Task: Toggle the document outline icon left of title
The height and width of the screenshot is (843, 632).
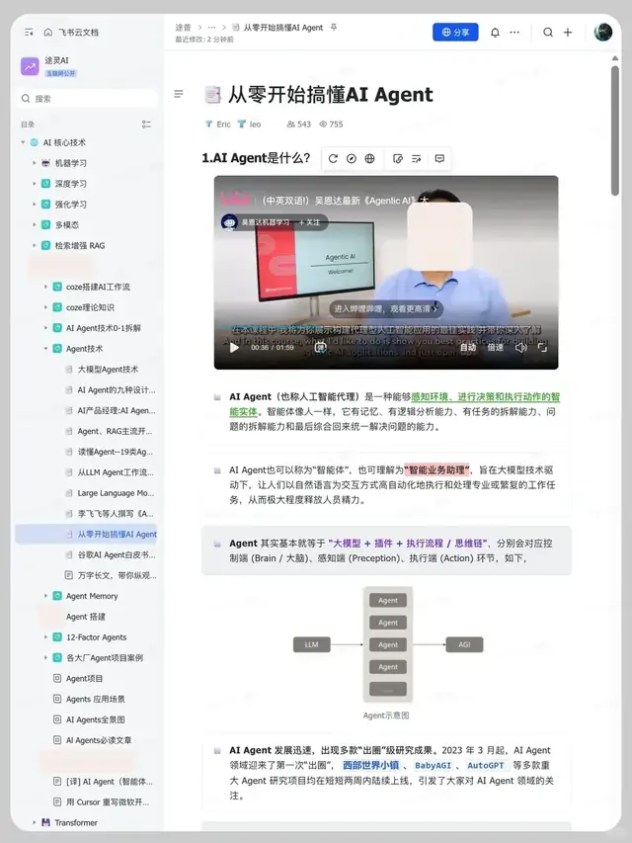Action: pyautogui.click(x=179, y=94)
